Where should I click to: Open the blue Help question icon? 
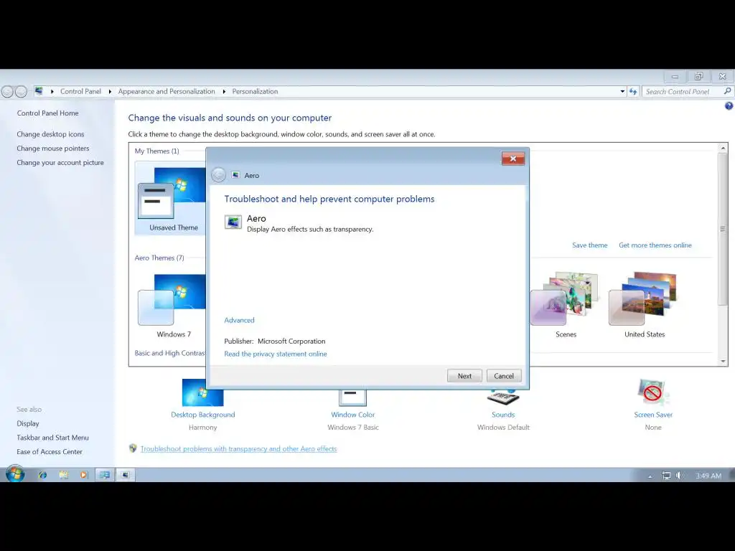point(729,106)
